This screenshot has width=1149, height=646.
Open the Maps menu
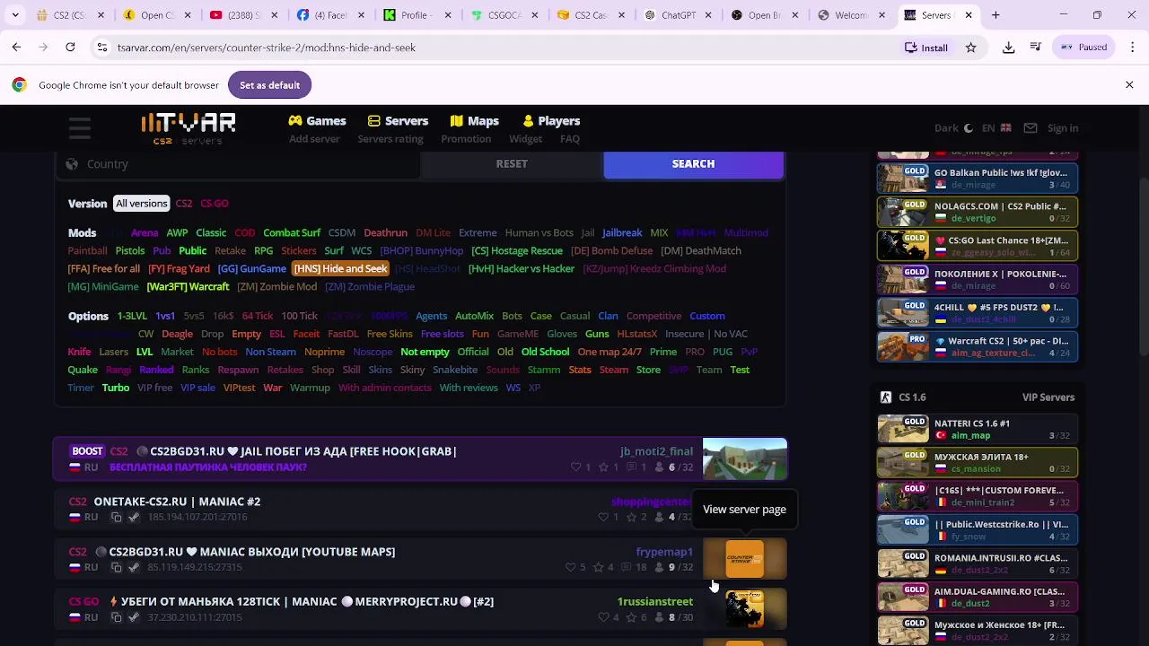click(474, 120)
